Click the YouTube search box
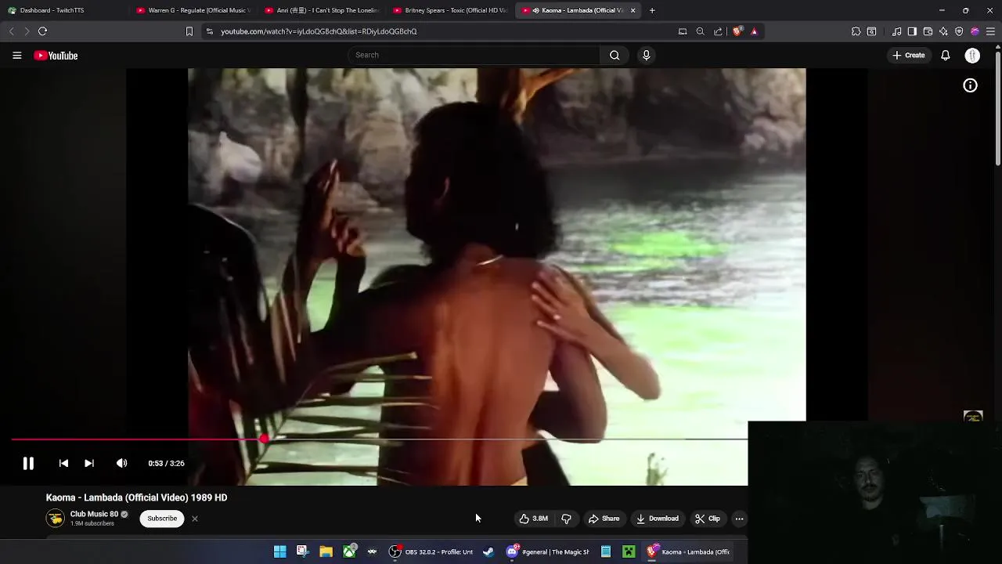Image resolution: width=1002 pixels, height=564 pixels. (474, 55)
